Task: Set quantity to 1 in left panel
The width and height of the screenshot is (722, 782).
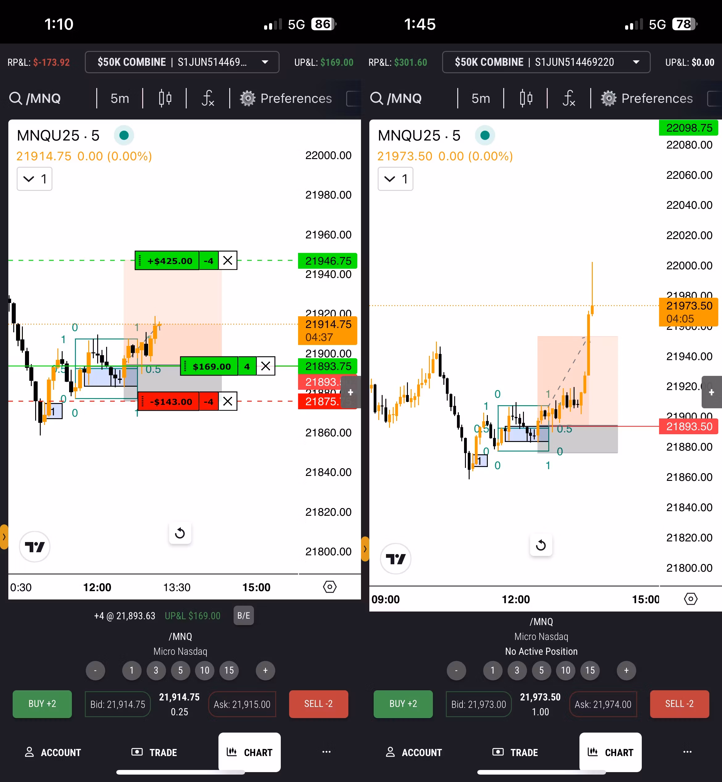Action: [x=132, y=671]
